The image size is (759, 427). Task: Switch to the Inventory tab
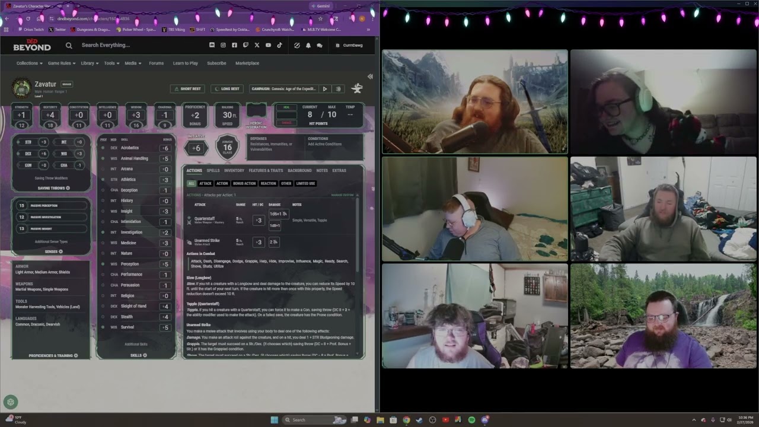coord(234,171)
